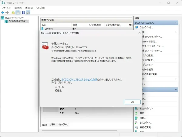The image size is (182, 137).
Task: Click the Forward arrow toolbar icon
Action: 7,12
